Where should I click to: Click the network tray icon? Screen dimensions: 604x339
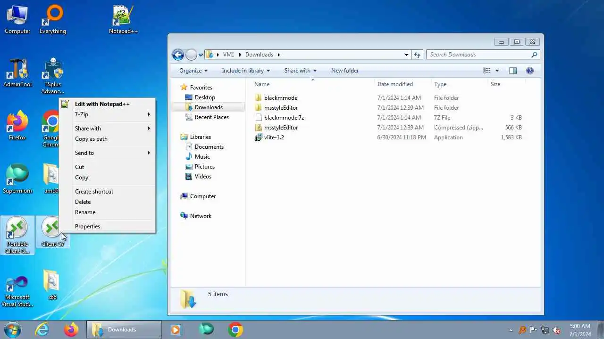click(x=545, y=330)
